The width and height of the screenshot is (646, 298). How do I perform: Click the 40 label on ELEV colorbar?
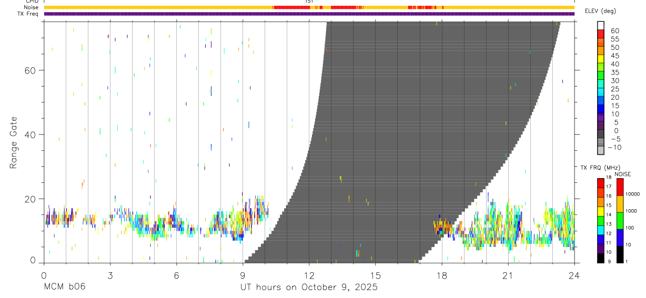pos(614,64)
